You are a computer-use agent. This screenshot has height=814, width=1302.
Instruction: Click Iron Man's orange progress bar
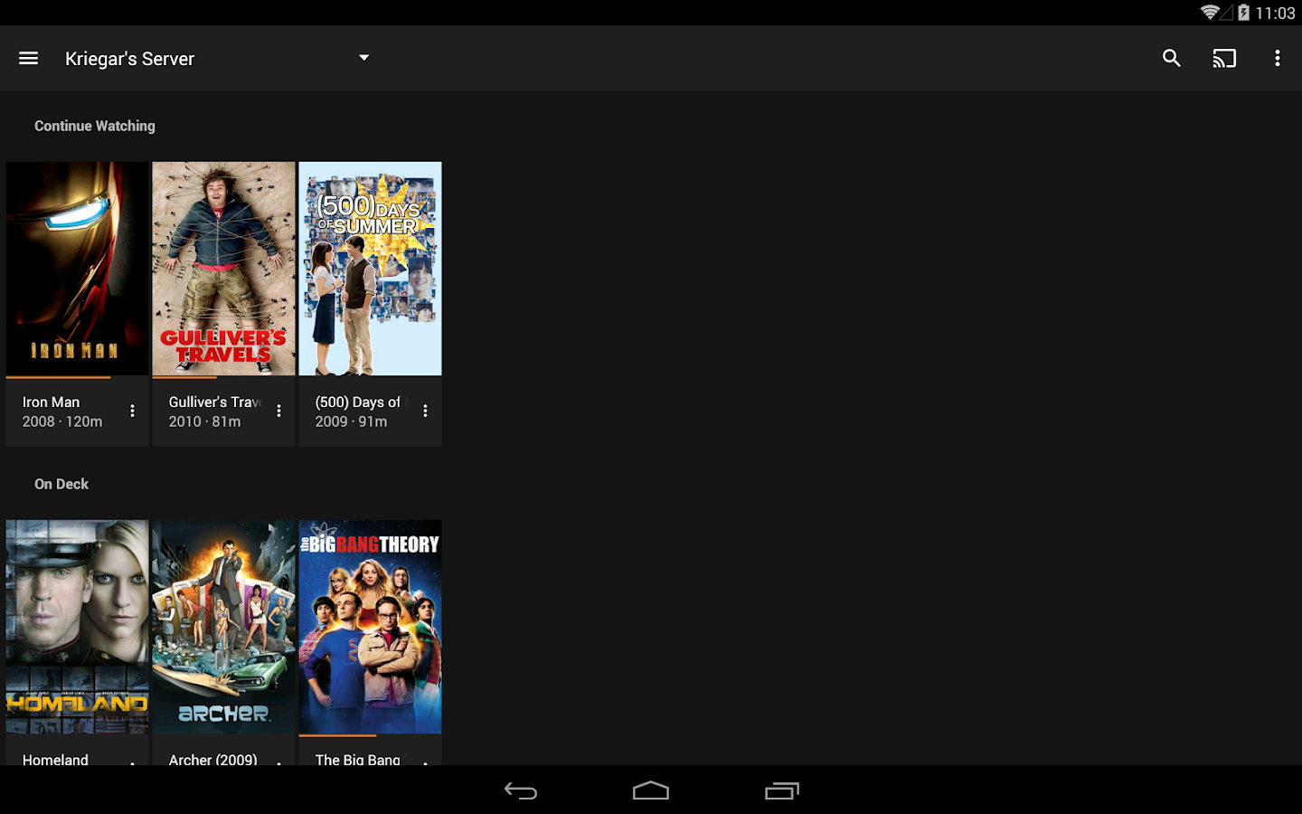click(x=58, y=377)
